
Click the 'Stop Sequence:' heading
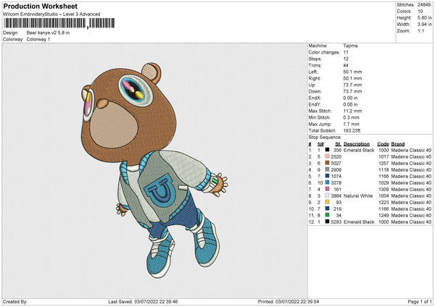(x=325, y=138)
